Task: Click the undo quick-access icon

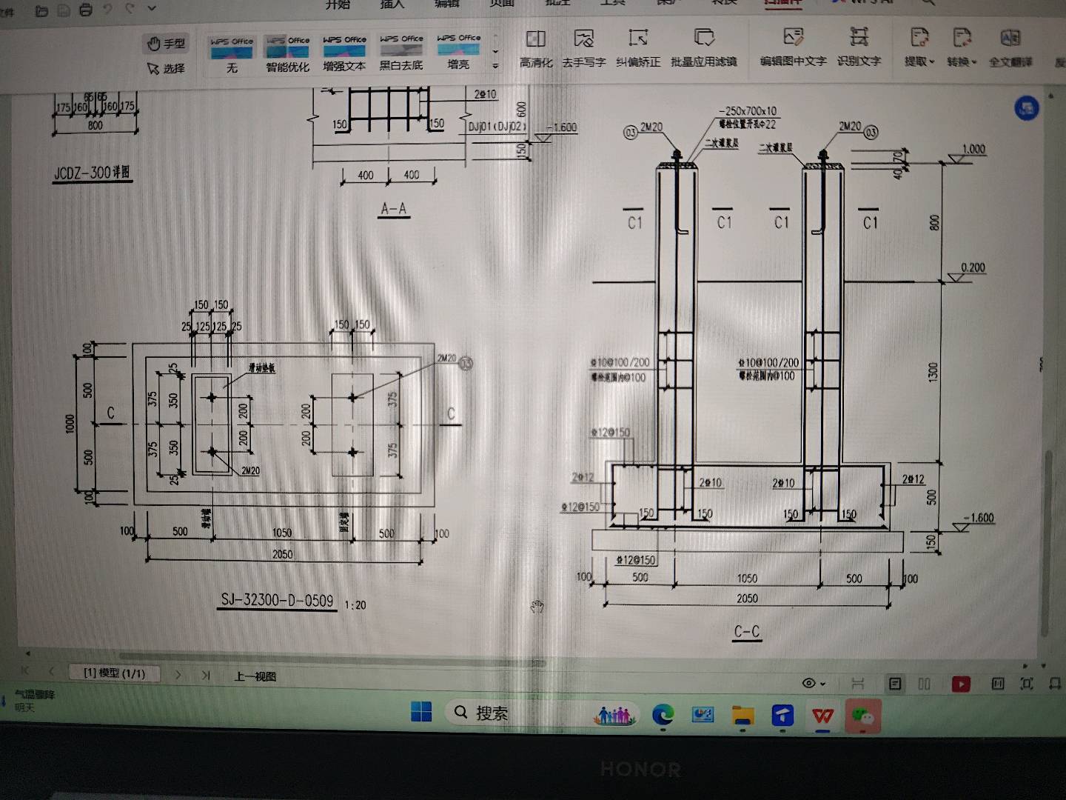Action: point(108,9)
